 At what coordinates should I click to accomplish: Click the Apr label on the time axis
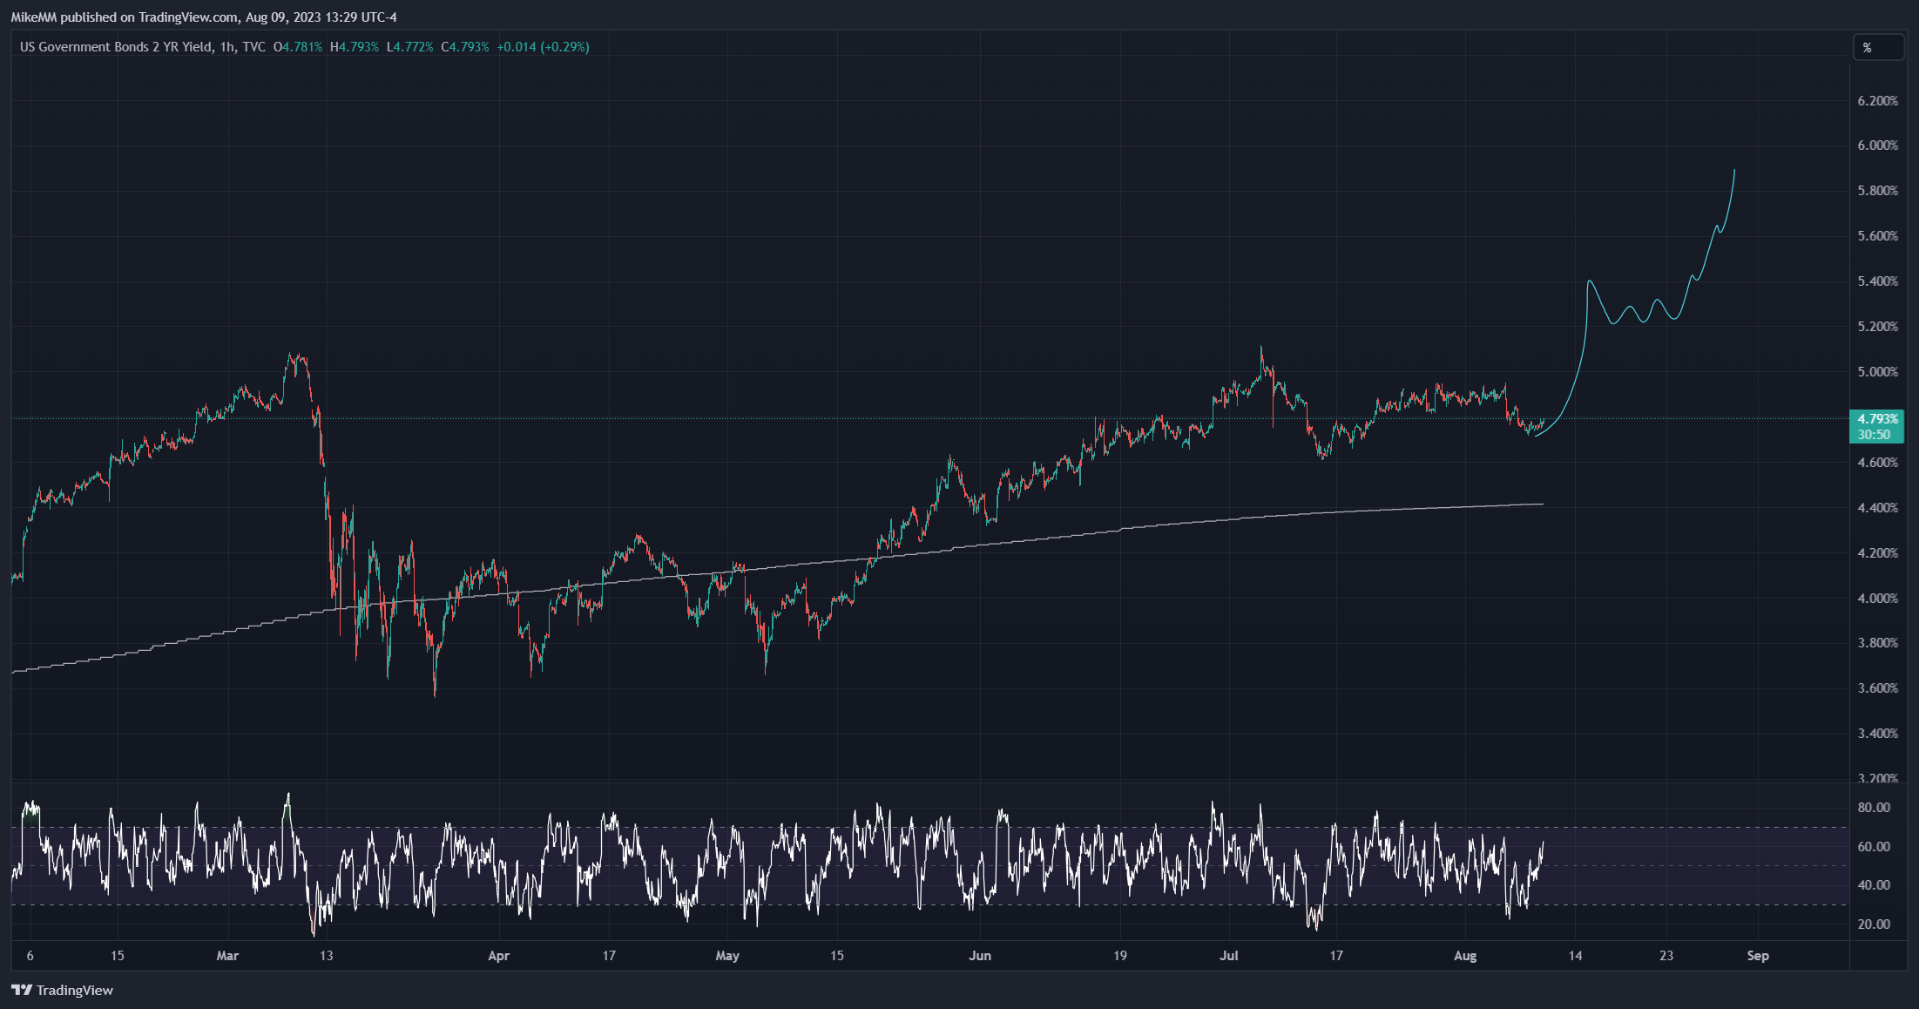coord(498,956)
